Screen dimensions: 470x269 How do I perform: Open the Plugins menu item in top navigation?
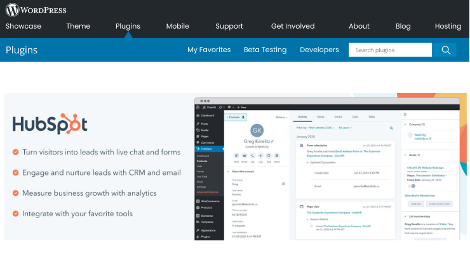(x=128, y=26)
